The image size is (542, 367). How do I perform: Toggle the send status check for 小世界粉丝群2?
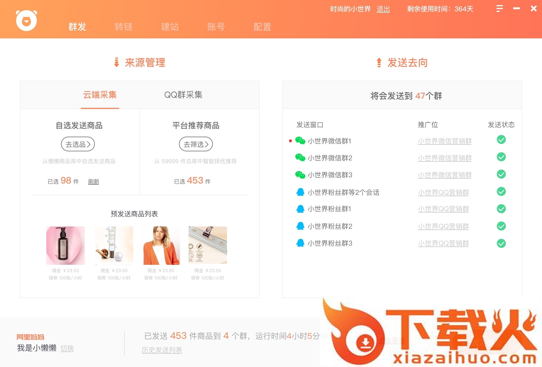tap(501, 226)
